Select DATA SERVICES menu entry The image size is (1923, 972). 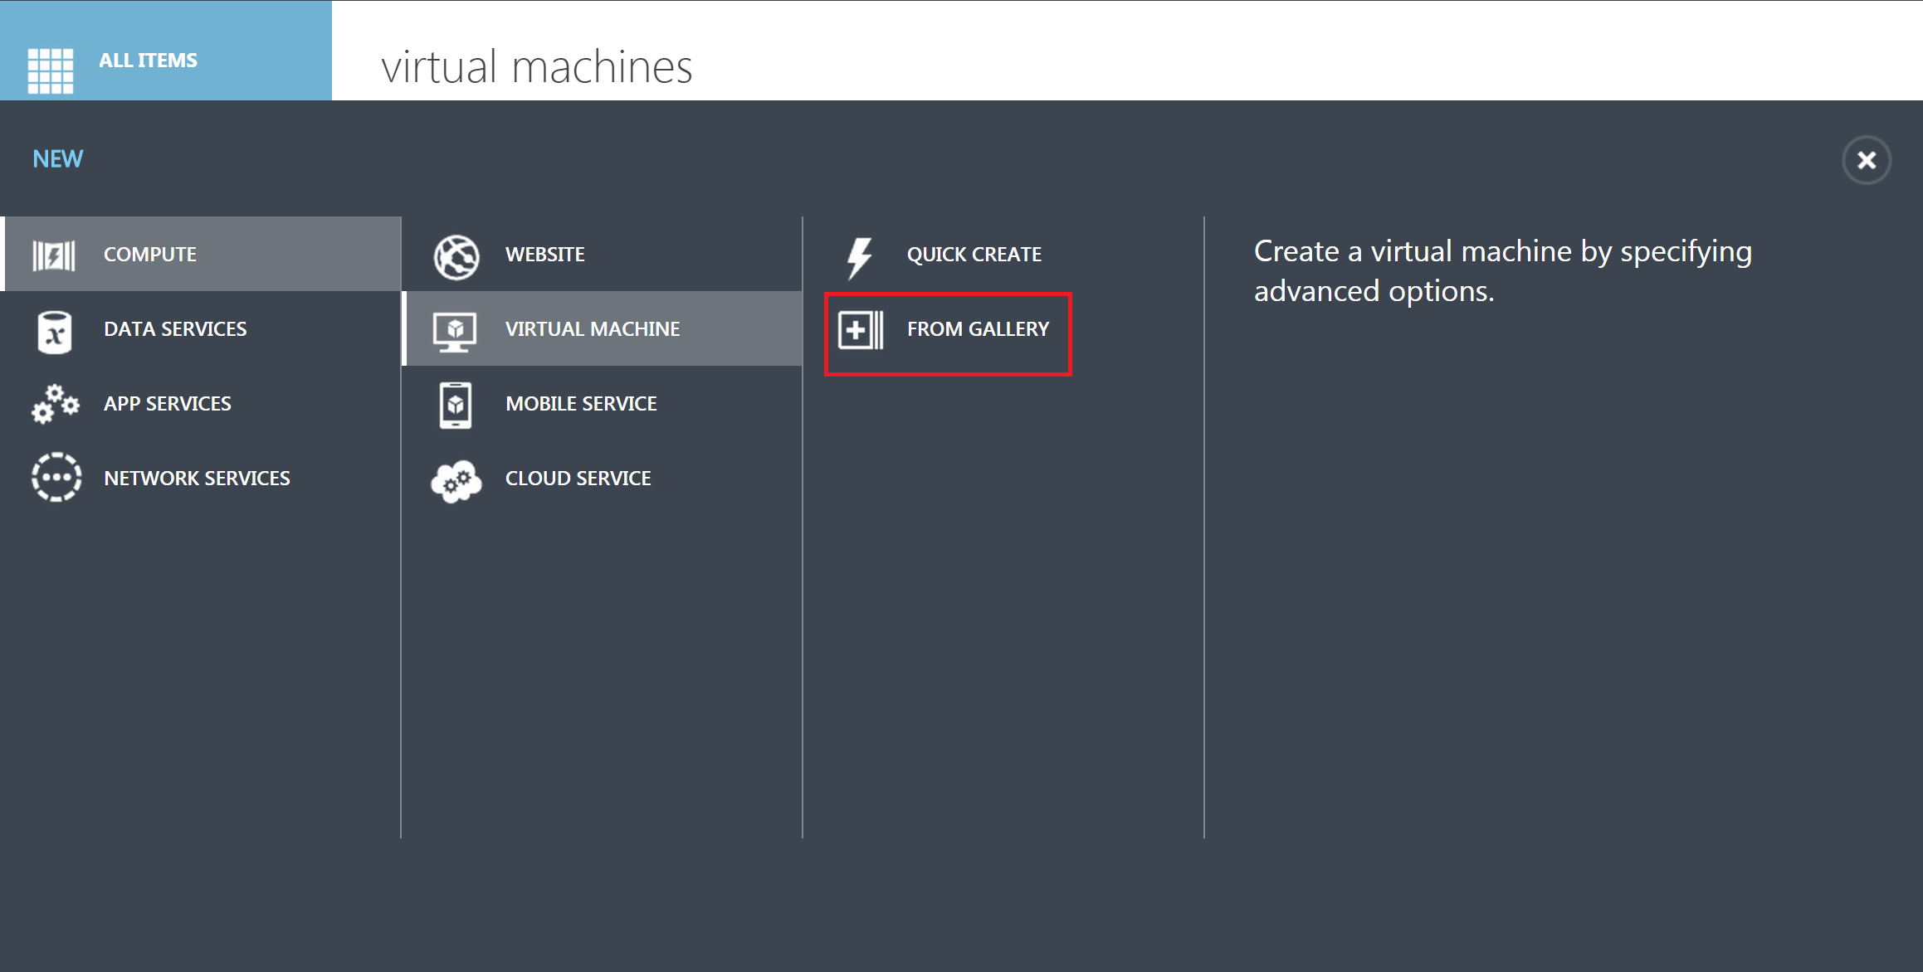coord(175,329)
